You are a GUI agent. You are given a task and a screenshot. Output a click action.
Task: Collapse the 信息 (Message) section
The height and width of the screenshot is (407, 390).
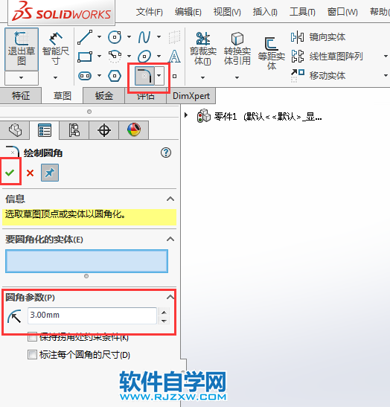point(170,199)
